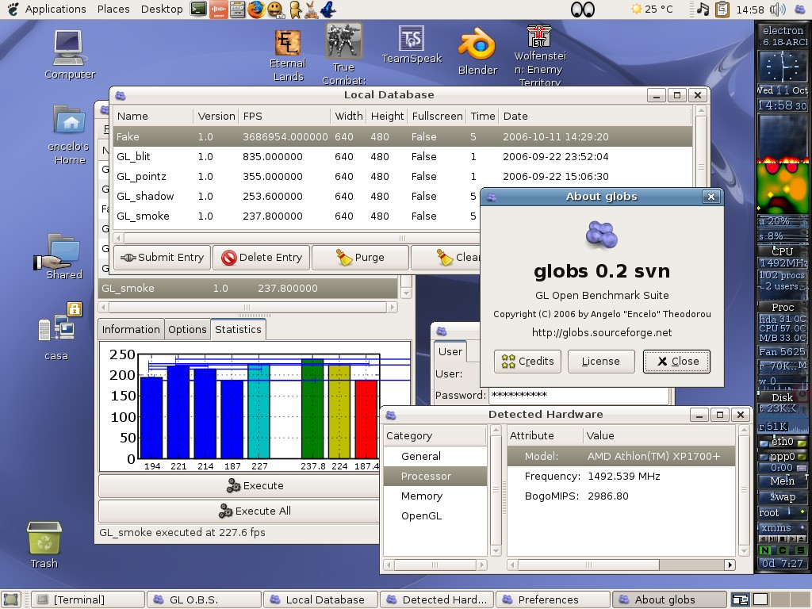This screenshot has width=812, height=609.
Task: Click the Delete Entry button
Action: pyautogui.click(x=262, y=258)
